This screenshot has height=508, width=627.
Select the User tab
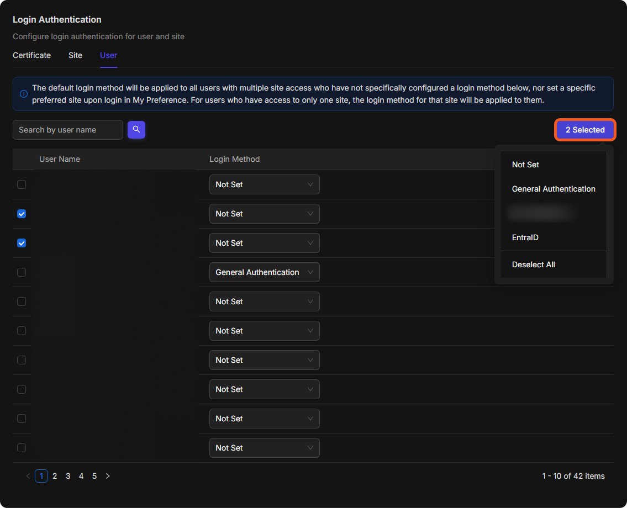[x=108, y=55]
